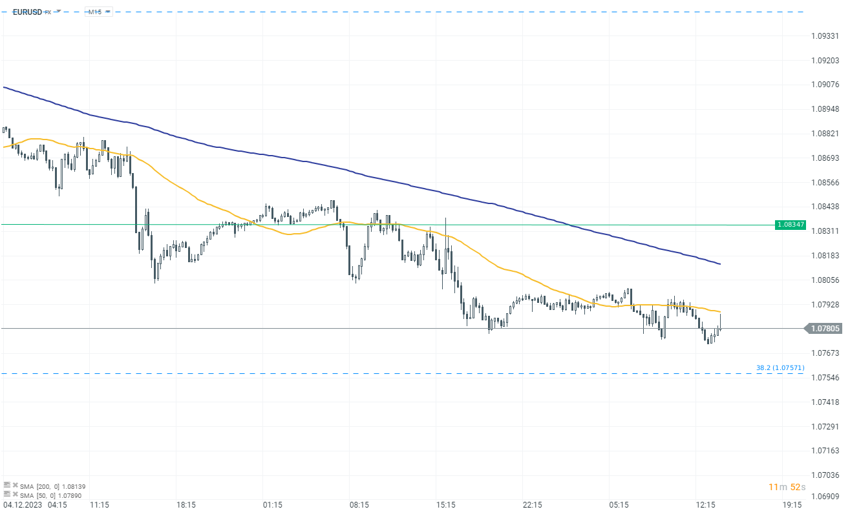Open settings icon for SMA 200 indicator
Viewport: 850px width, 516px height.
pyautogui.click(x=7, y=485)
